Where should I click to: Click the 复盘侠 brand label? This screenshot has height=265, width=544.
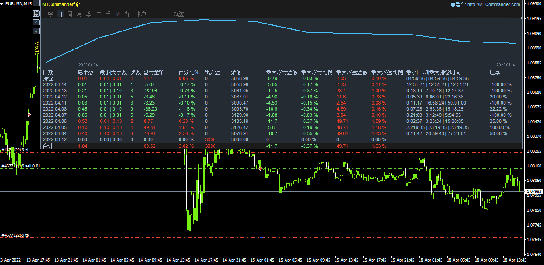(x=458, y=4)
